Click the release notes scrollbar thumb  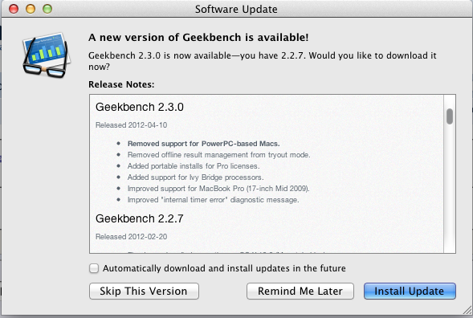450,116
